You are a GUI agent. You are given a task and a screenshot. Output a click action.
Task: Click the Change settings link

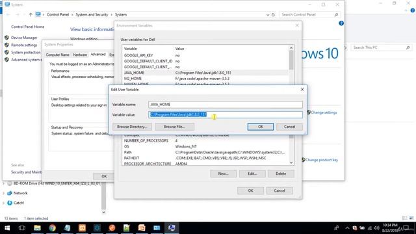(324, 112)
